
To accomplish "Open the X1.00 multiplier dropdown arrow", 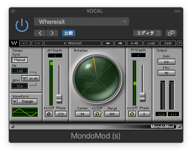I will point(25,78).
